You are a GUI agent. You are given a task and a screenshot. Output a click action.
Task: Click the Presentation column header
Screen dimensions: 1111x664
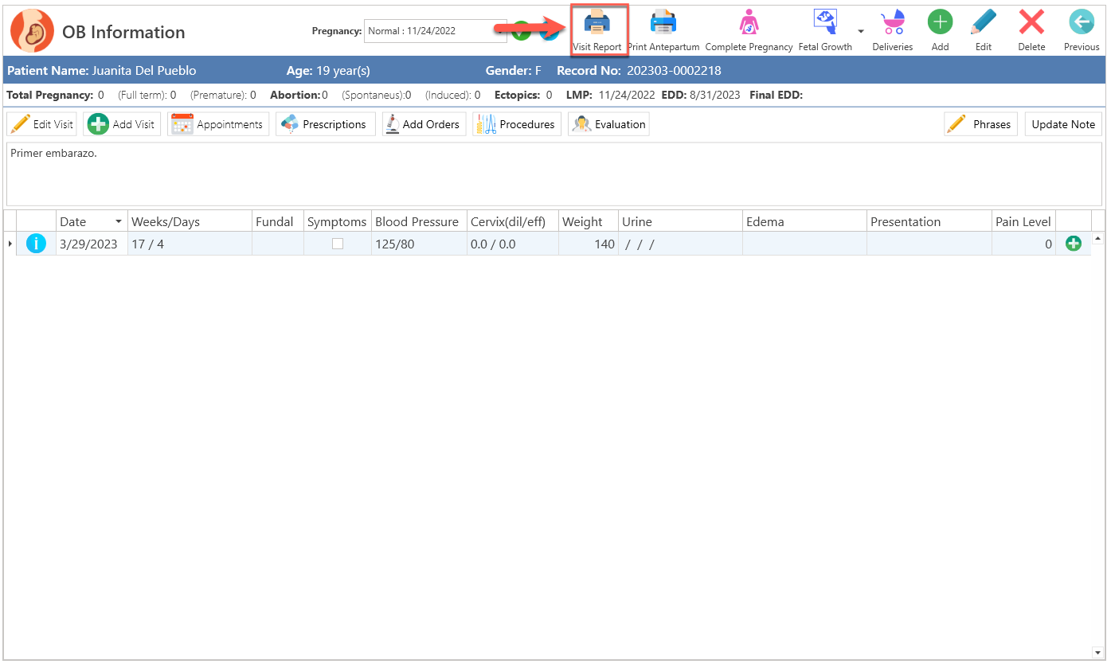coord(929,221)
